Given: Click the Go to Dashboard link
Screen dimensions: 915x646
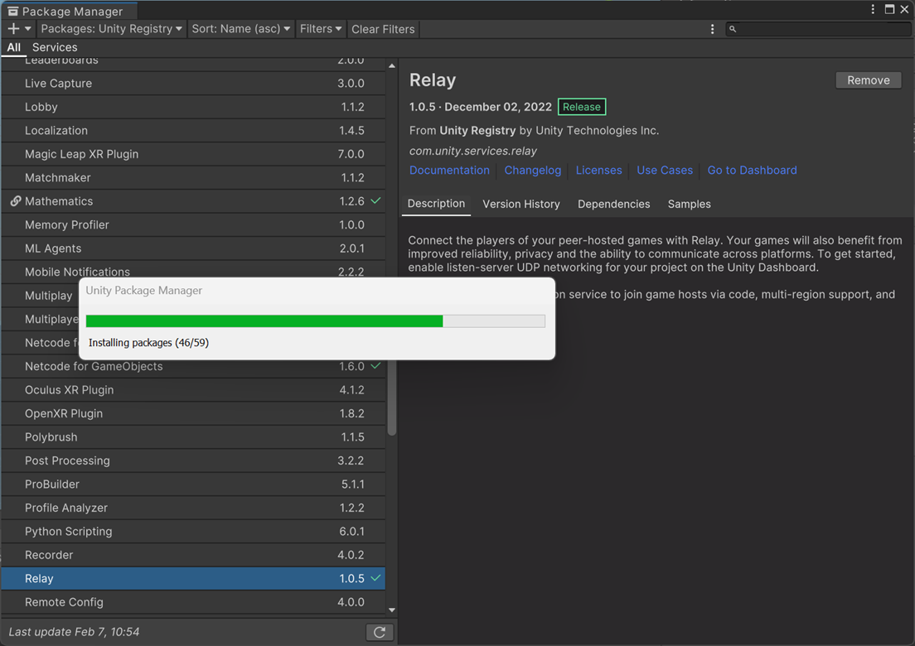Looking at the screenshot, I should (752, 170).
